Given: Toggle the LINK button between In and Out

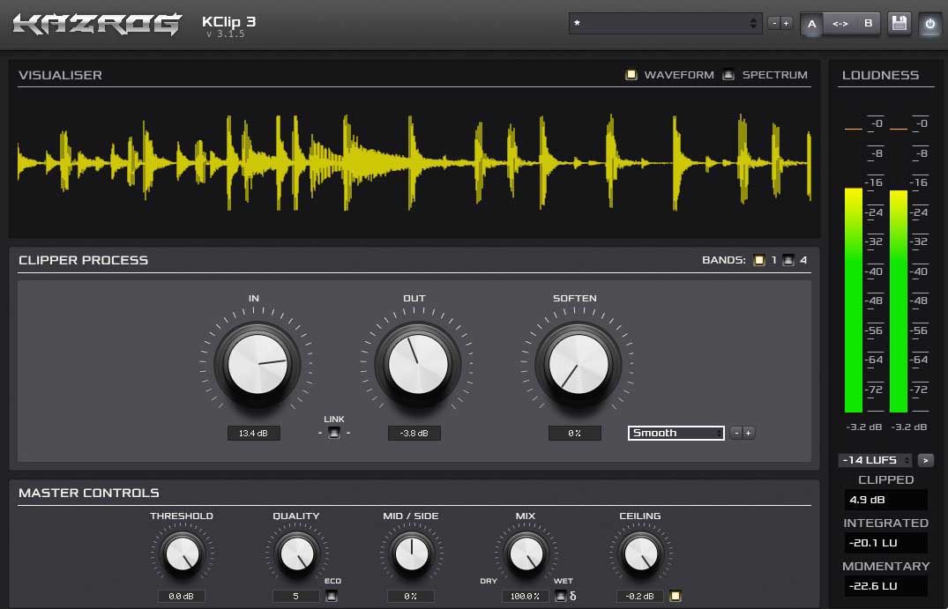Looking at the screenshot, I should pyautogui.click(x=333, y=433).
